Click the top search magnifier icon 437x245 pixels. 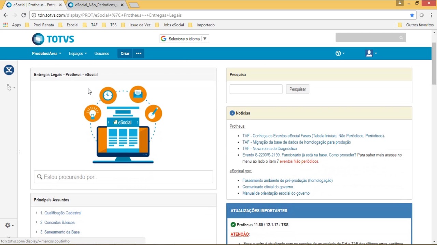401,38
